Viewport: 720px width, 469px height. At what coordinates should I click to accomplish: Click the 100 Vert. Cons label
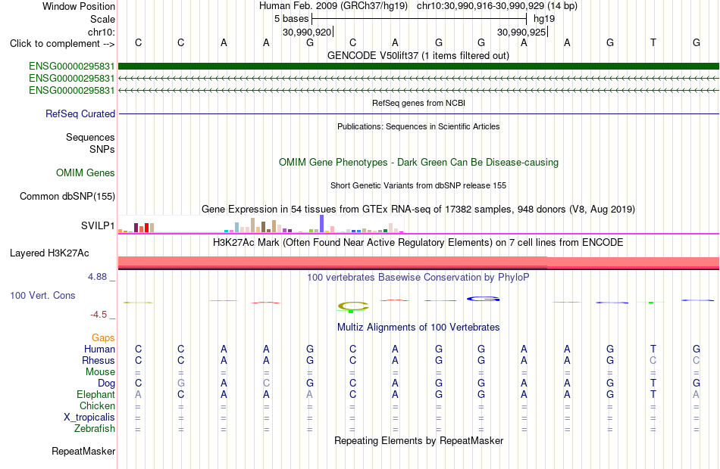pyautogui.click(x=42, y=296)
